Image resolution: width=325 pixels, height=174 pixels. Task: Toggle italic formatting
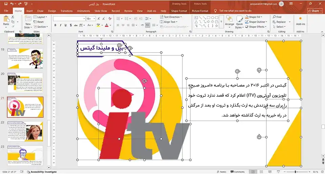point(61,25)
